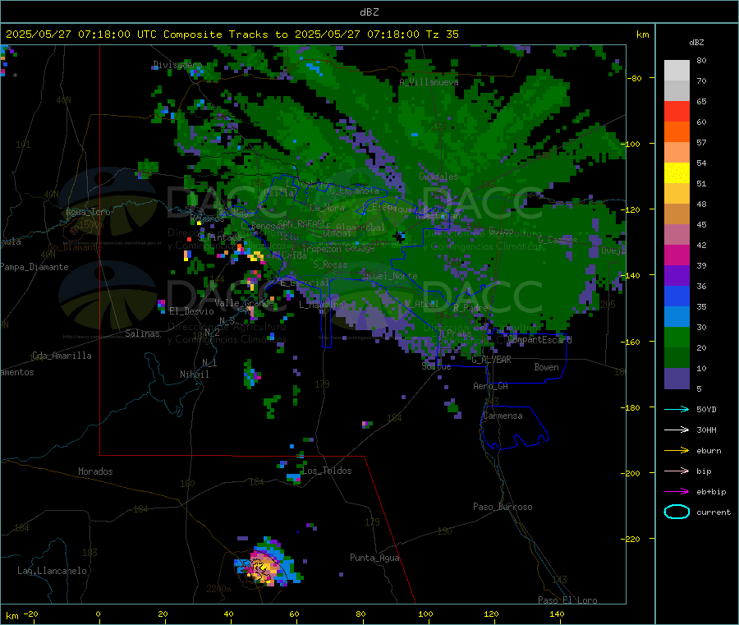Click the 'Punta_Agua' place label
Image resolution: width=739 pixels, height=625 pixels.
click(374, 558)
